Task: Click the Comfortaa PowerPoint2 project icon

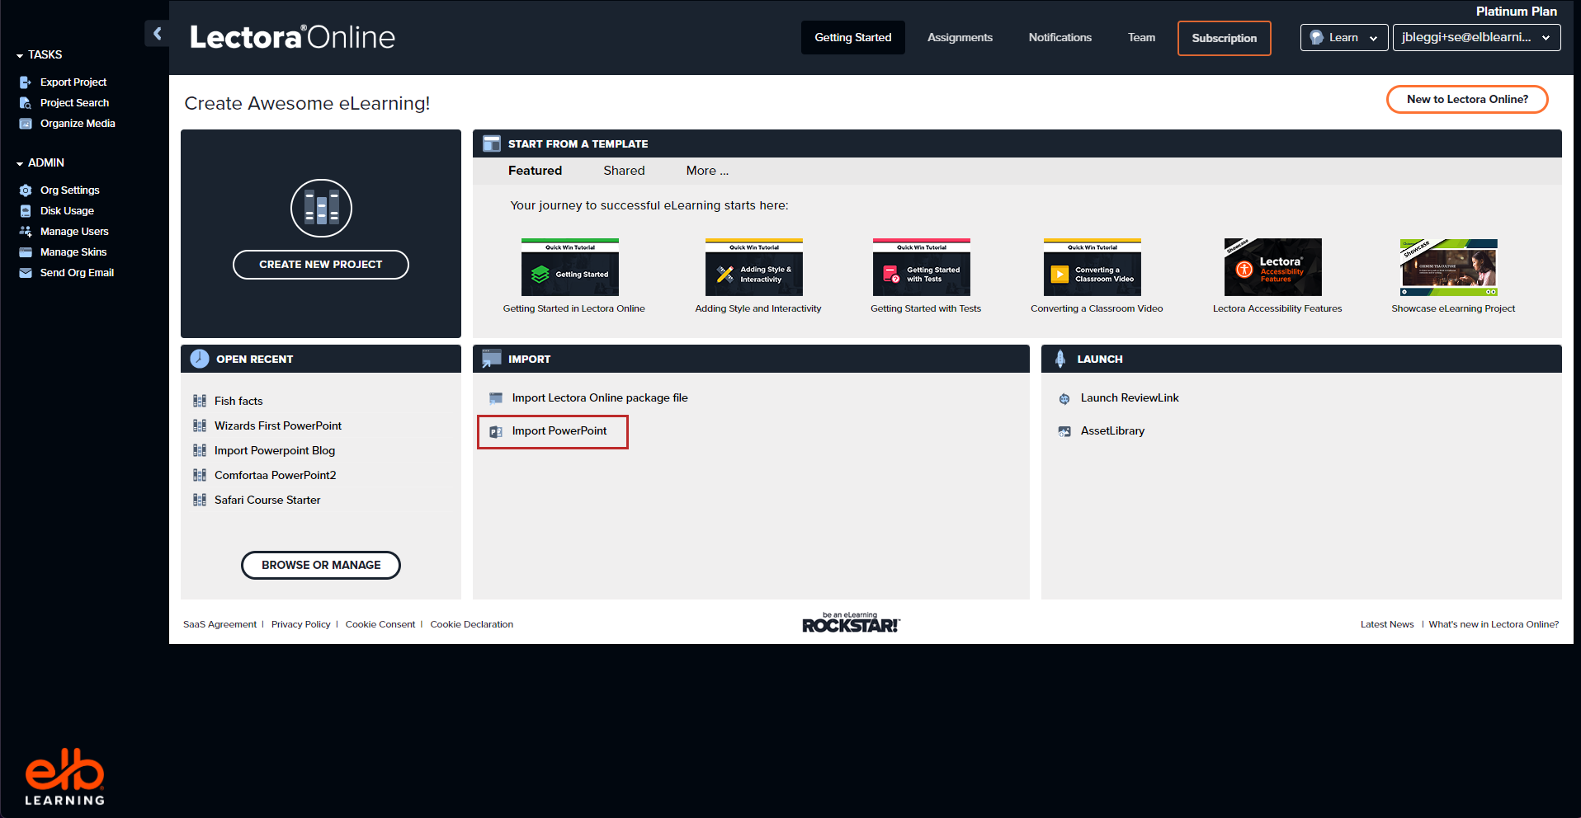Action: (200, 475)
